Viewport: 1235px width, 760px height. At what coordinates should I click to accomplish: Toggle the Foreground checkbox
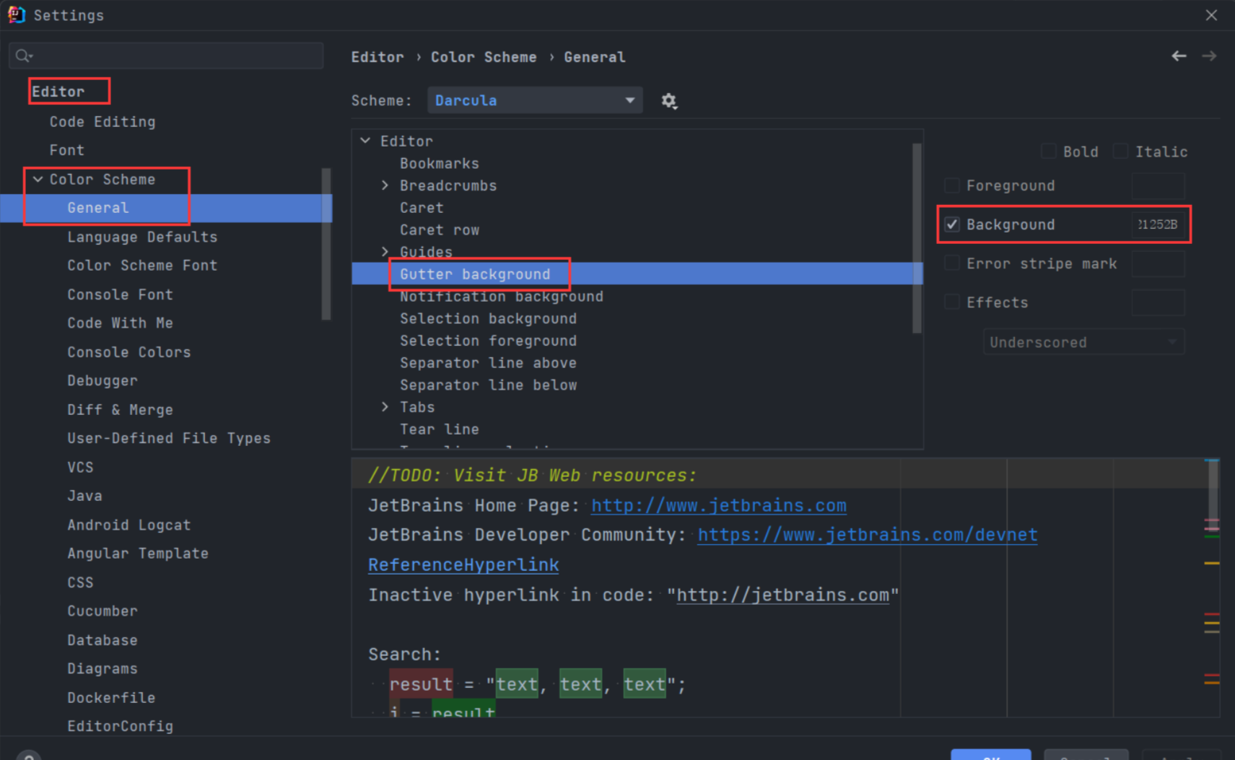click(x=952, y=185)
